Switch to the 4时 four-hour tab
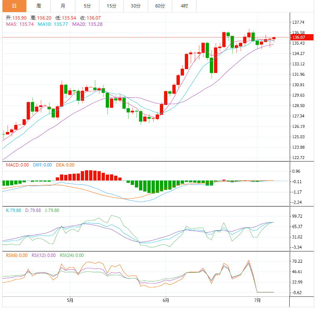The width and height of the screenshot is (318, 311). tap(184, 6)
